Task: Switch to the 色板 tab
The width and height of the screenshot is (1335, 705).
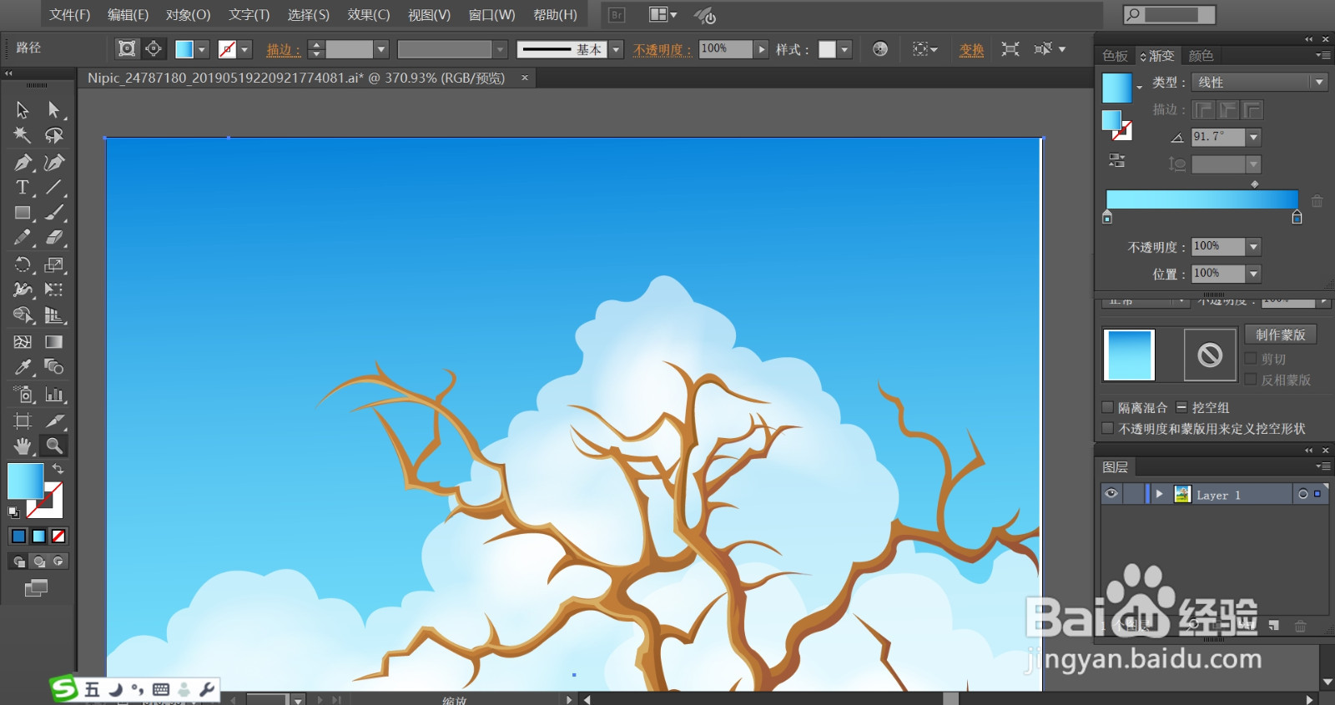Action: 1115,56
